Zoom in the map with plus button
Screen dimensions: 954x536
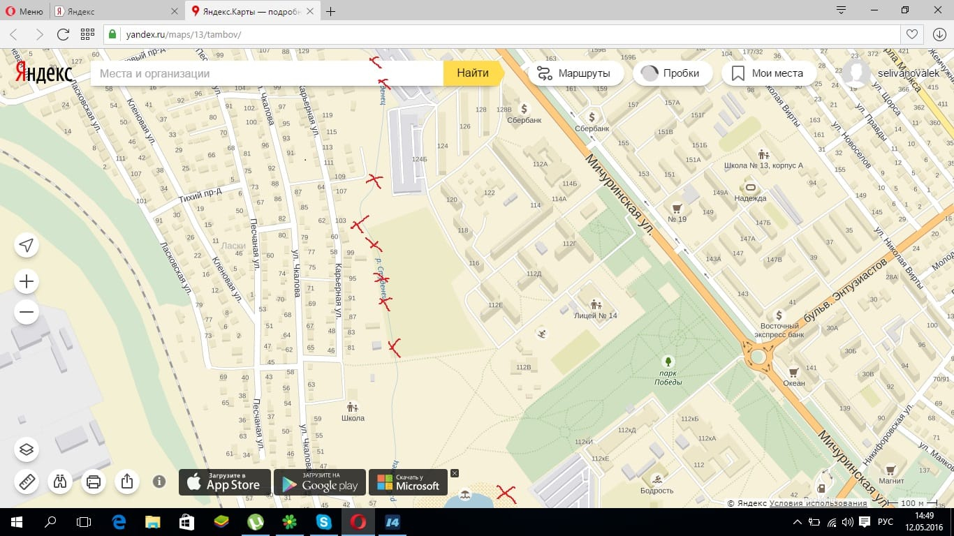(27, 282)
